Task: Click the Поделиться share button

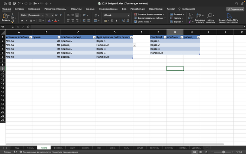Action: (235, 9)
